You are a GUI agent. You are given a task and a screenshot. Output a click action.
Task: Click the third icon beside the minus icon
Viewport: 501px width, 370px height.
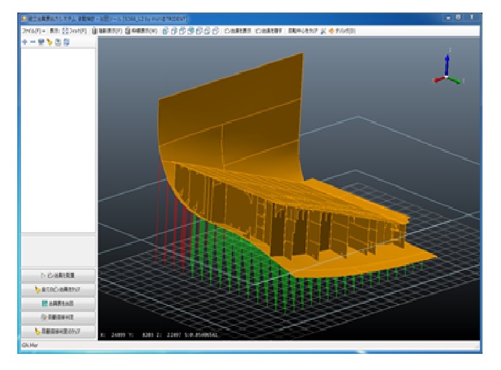pyautogui.click(x=41, y=42)
